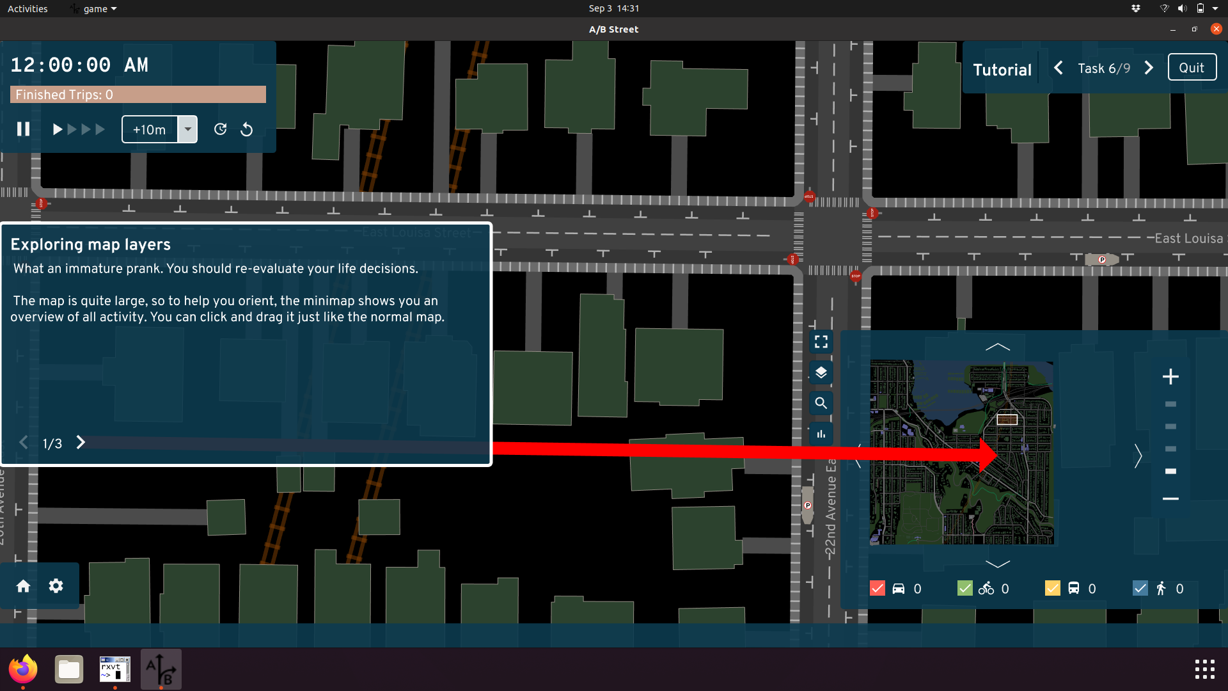Go back to previous tutorial message page
1228x691 pixels.
[x=24, y=443]
